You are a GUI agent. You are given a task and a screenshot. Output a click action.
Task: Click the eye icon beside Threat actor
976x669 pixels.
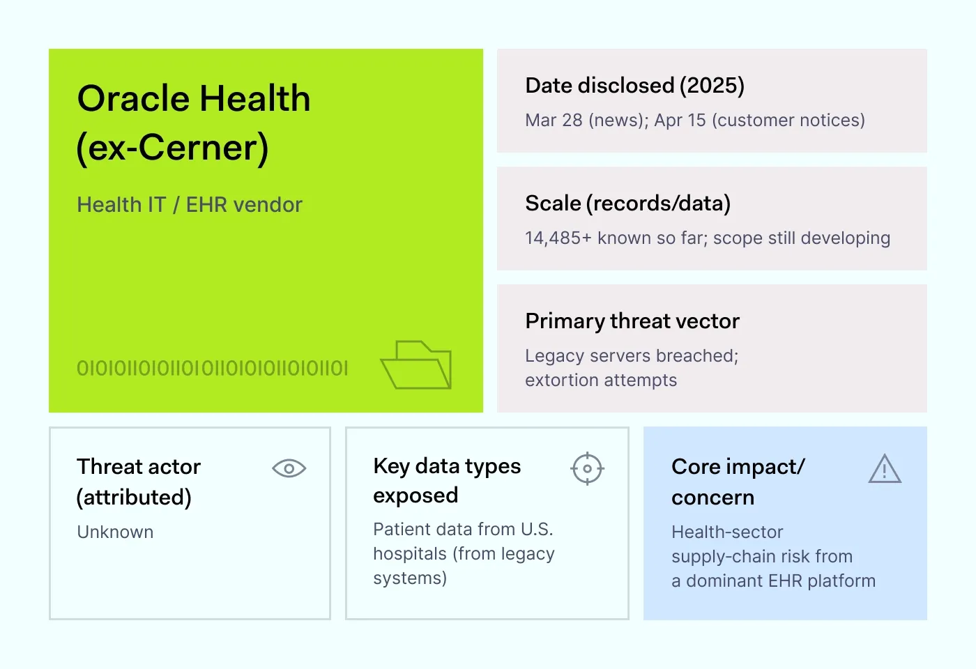click(x=289, y=468)
